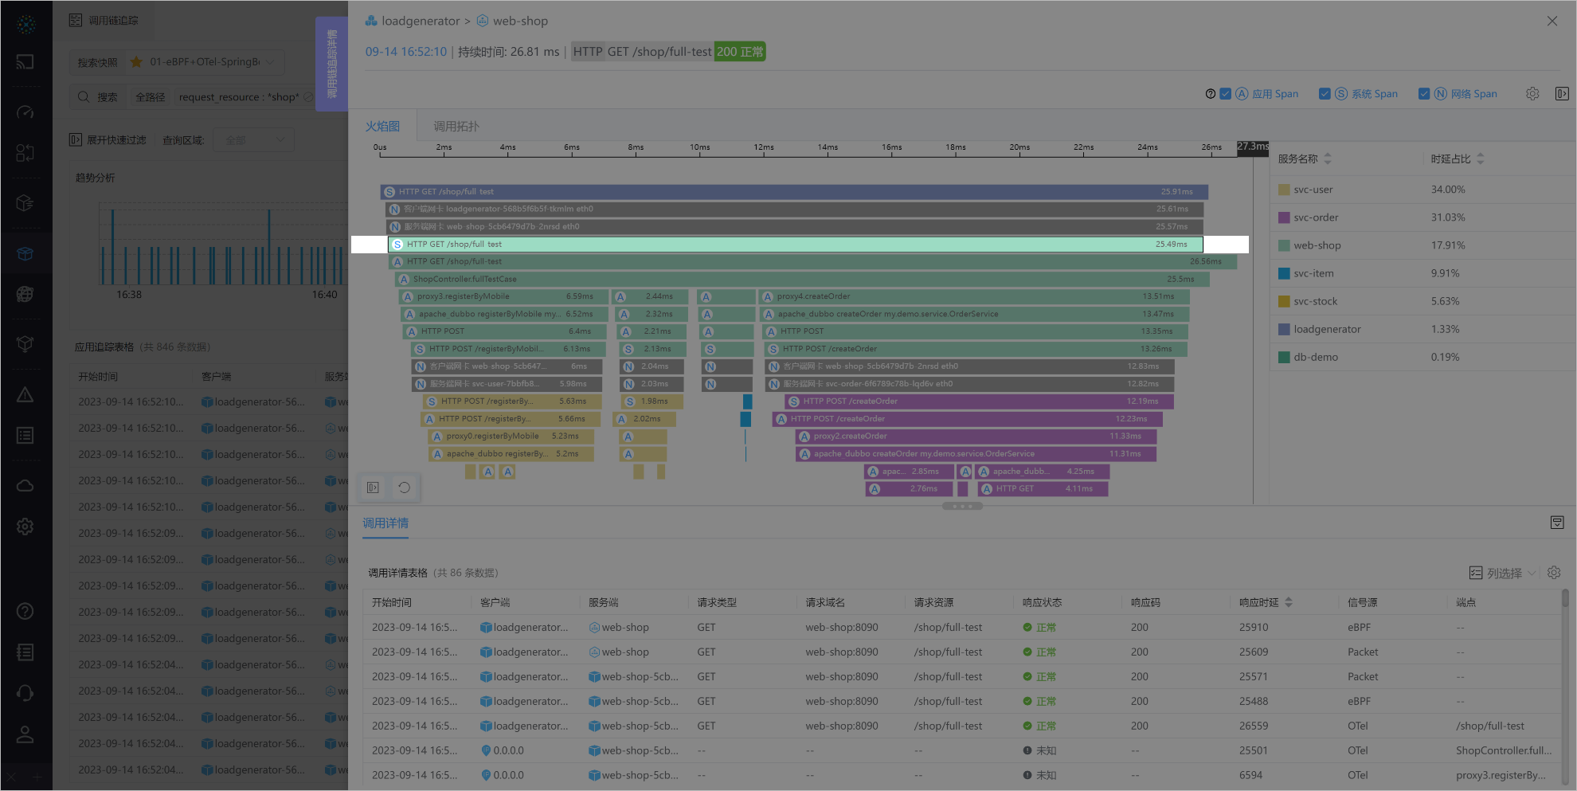Select the 火焰图 tab
The image size is (1577, 791).
point(382,127)
